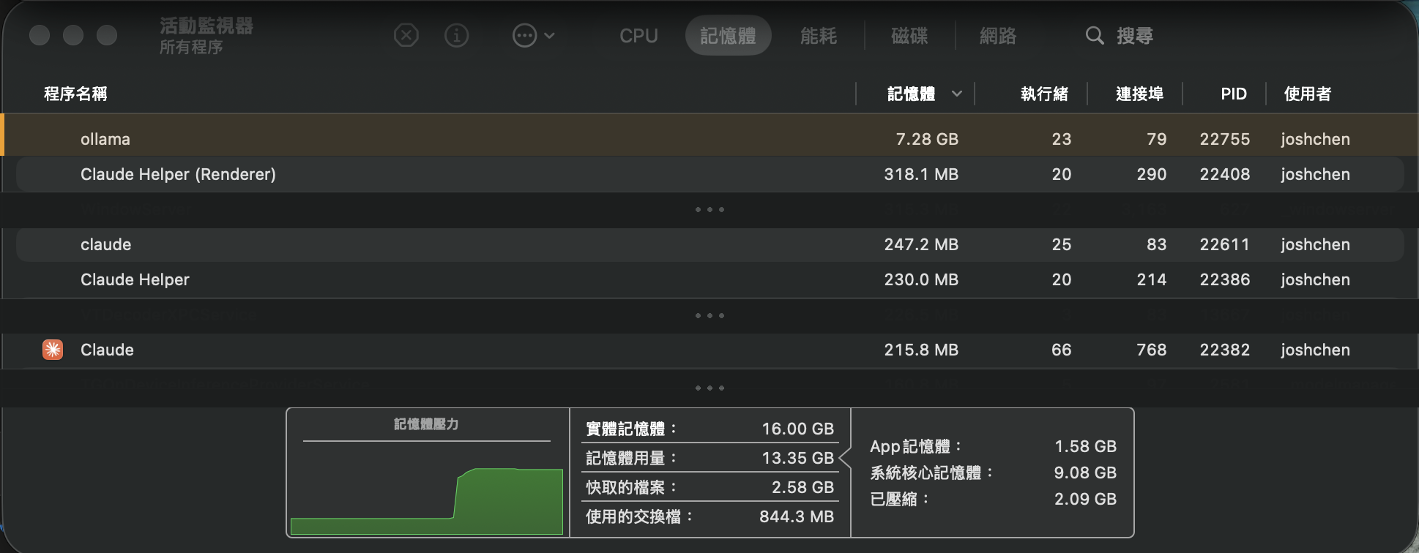Screen dimensions: 1419x553
Task: Click the 318.1 MB memory value
Action: pos(921,174)
